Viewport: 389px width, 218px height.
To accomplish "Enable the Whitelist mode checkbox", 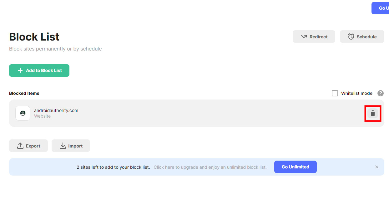I will tap(335, 93).
